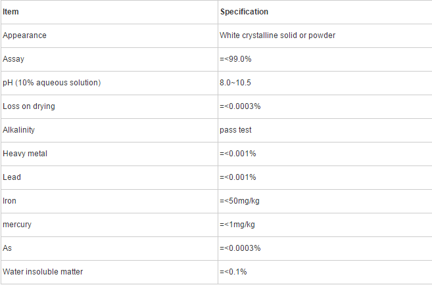432x285 pixels.
Task: Click the Loss on drying =<0.0003% value
Action: [x=240, y=106]
